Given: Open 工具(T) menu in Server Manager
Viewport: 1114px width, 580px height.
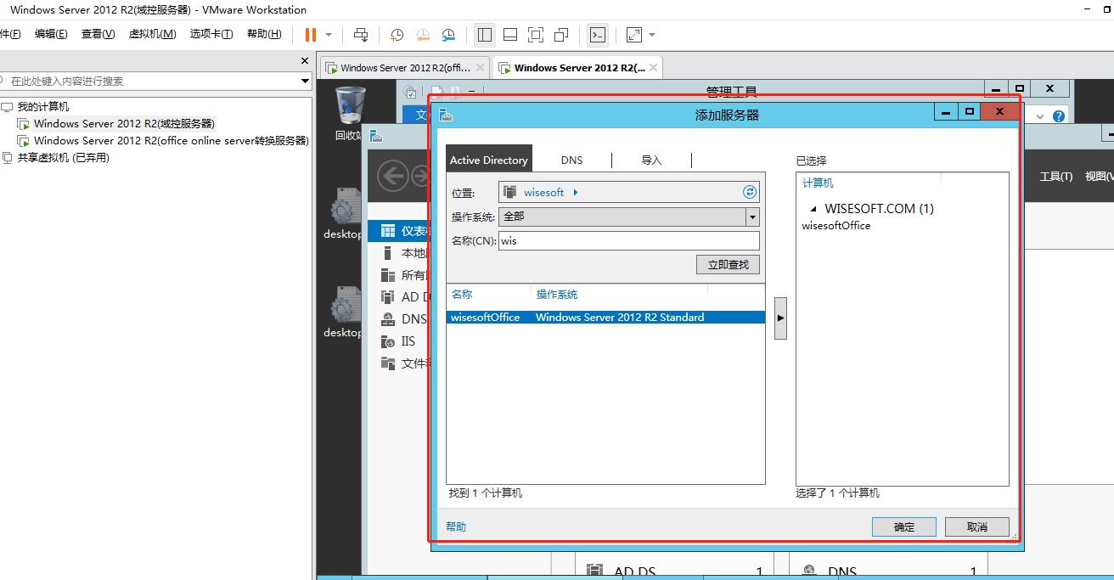Looking at the screenshot, I should pos(1056,176).
